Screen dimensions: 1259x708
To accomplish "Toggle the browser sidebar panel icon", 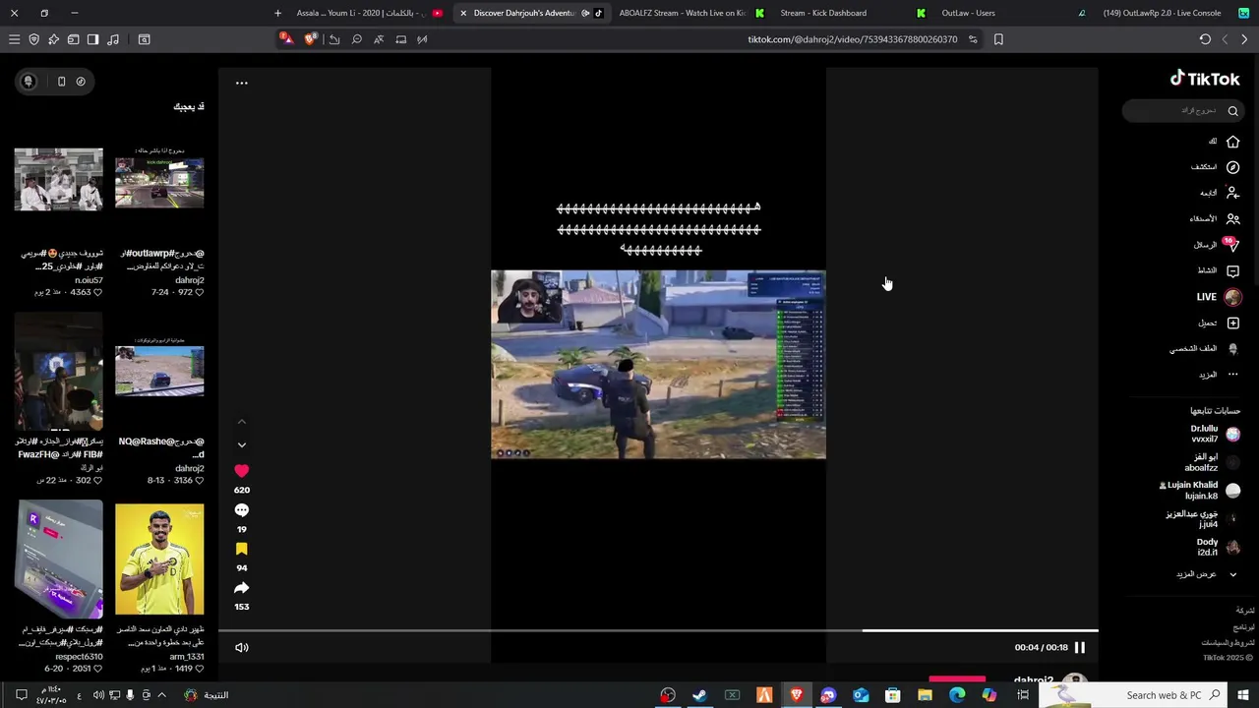I will [92, 39].
